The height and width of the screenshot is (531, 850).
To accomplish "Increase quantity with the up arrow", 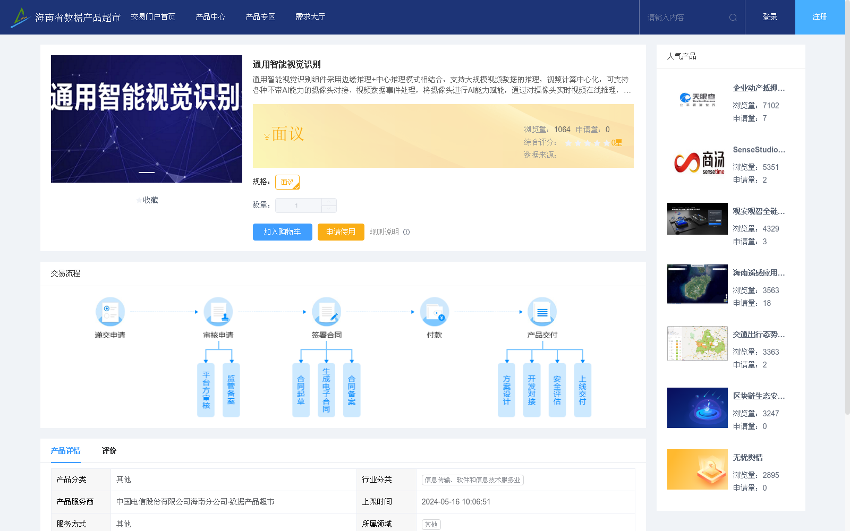I will click(329, 202).
